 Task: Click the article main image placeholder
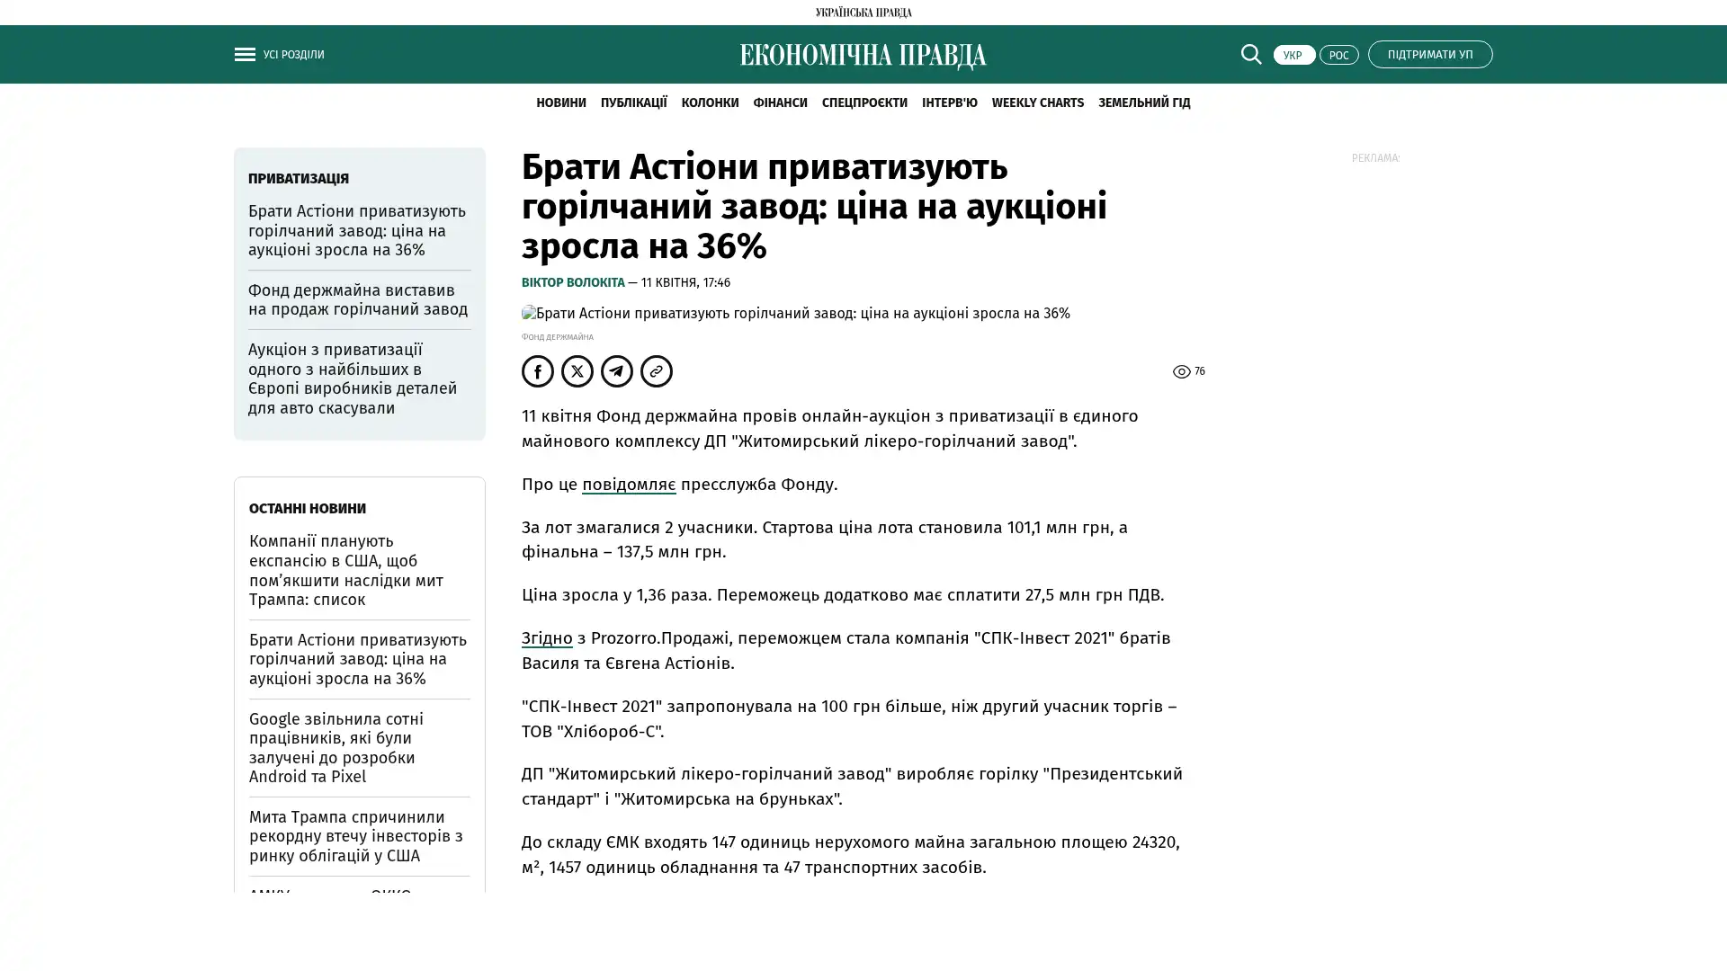(x=796, y=314)
